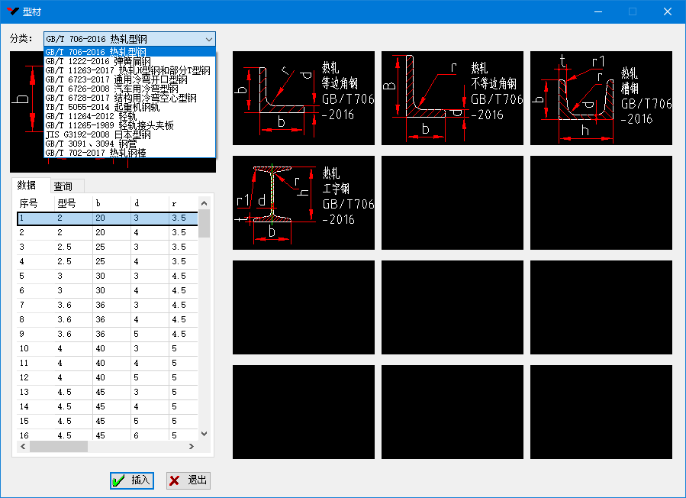Select the 热轧等边角钢 profile thumbnail
The width and height of the screenshot is (686, 498).
pyautogui.click(x=303, y=98)
